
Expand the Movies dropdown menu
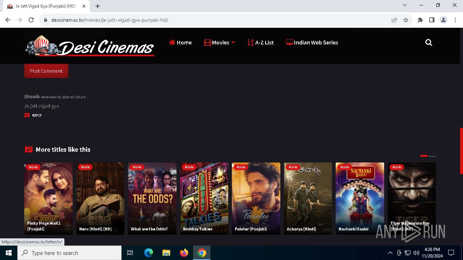coord(220,43)
